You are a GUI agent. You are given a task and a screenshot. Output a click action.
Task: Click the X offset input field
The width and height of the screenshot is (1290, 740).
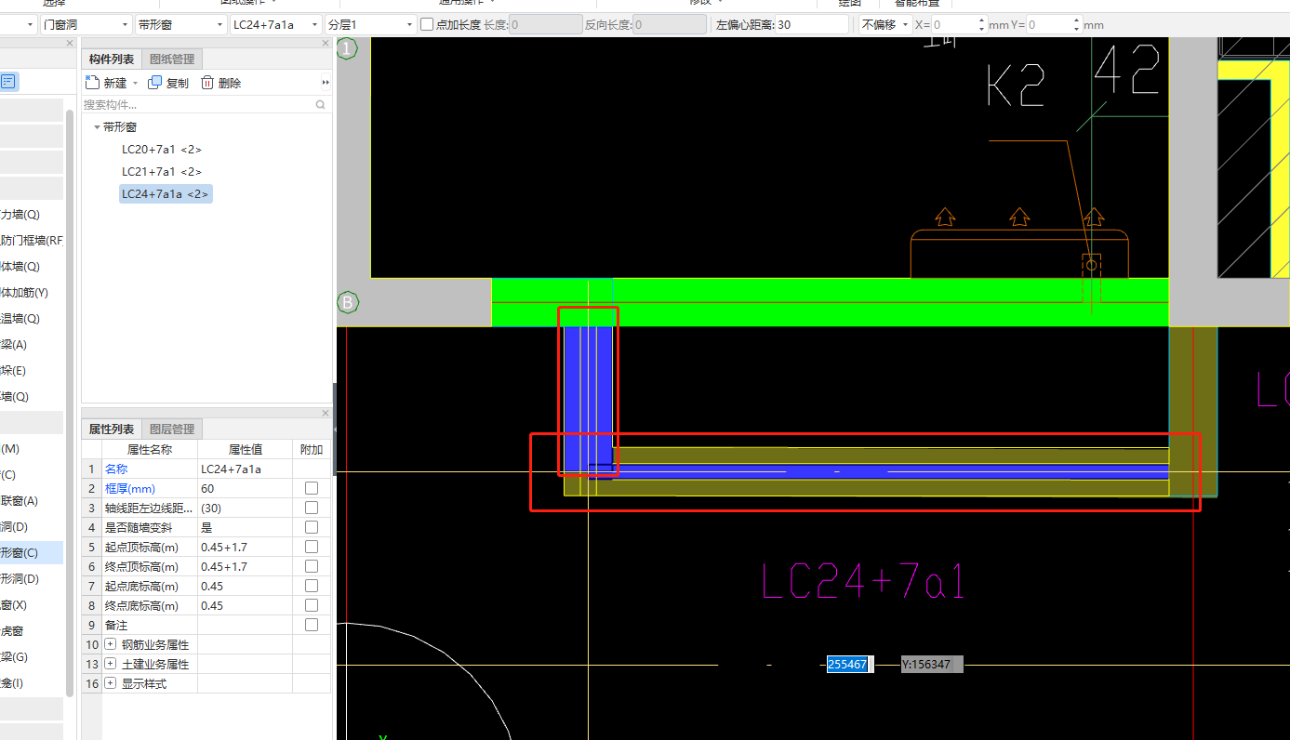pyautogui.click(x=953, y=25)
